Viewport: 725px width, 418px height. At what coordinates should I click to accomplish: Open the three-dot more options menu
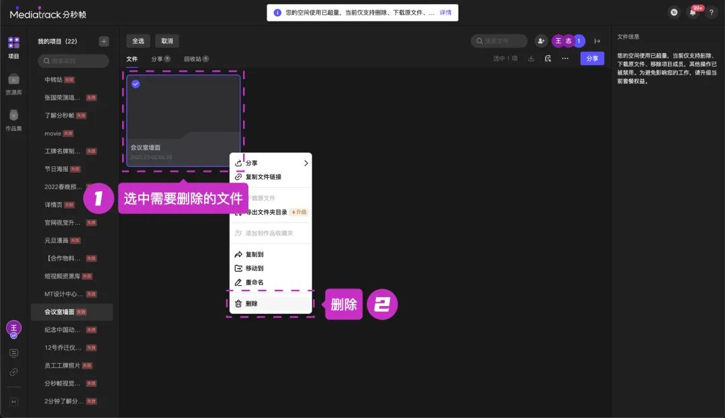pyautogui.click(x=565, y=59)
